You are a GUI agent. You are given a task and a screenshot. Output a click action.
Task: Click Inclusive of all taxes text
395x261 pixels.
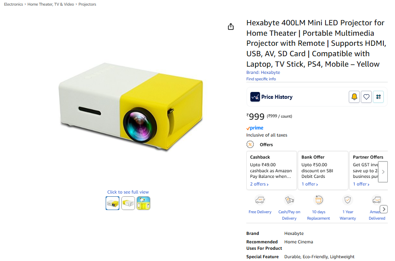pos(267,135)
